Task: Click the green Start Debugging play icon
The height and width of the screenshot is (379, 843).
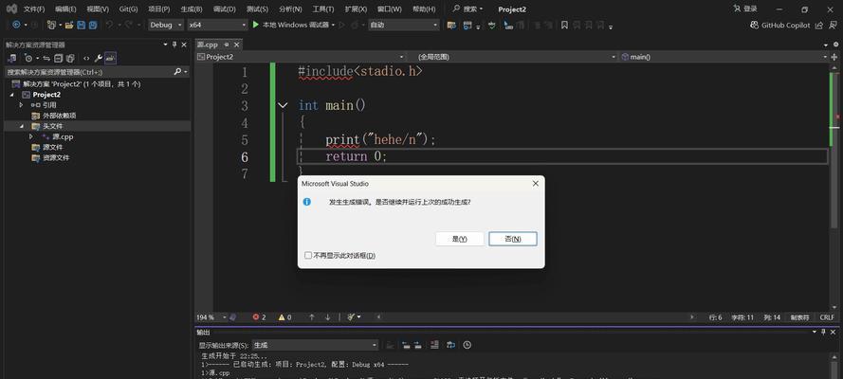Action: coord(256,25)
